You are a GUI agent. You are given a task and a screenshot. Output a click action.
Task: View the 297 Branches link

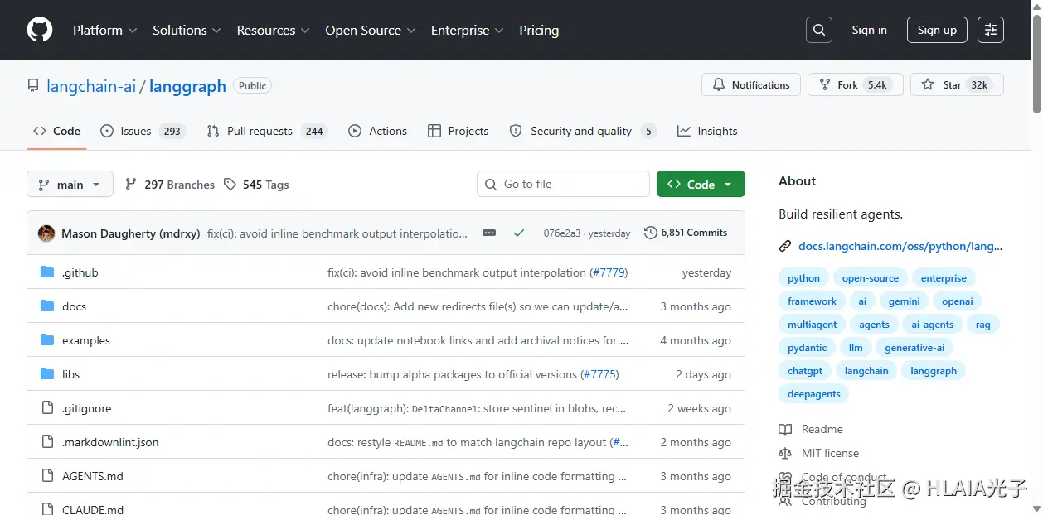170,184
